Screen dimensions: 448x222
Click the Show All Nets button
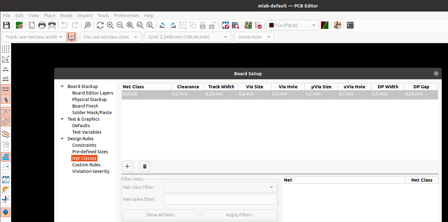click(x=160, y=215)
